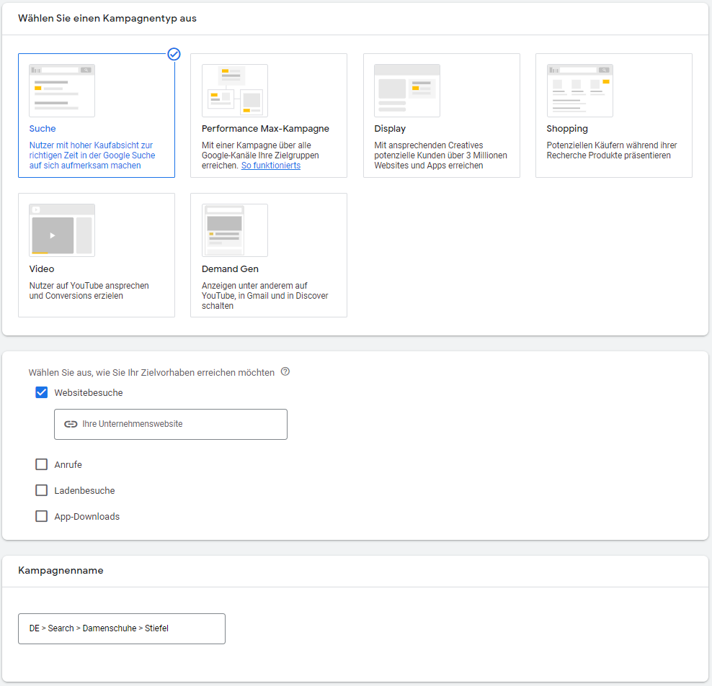Choose the Display campaign title
This screenshot has width=712, height=686.
pos(390,129)
